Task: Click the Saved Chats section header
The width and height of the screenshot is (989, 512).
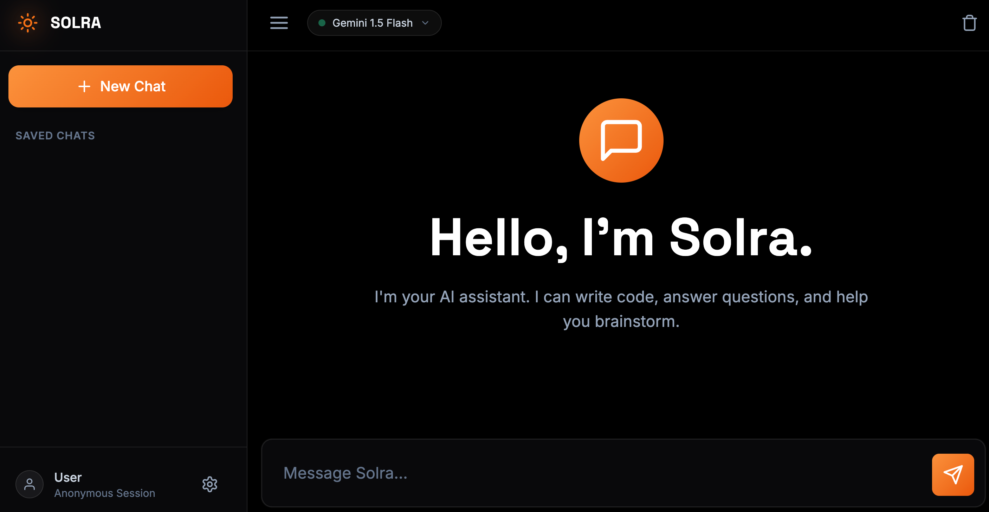Action: click(55, 136)
